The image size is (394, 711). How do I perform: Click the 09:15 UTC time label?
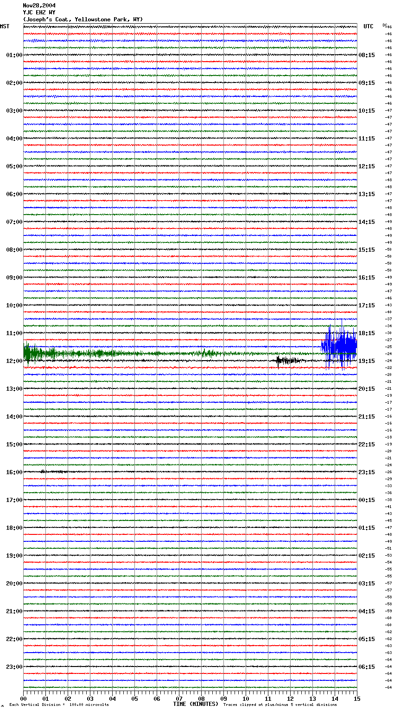(x=367, y=83)
